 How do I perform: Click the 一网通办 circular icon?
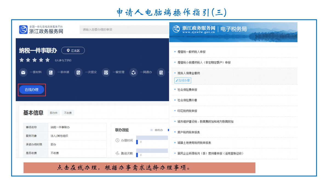[x=133, y=73]
